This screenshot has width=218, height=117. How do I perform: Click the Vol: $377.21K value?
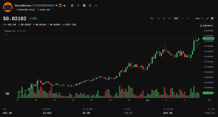tap(69, 25)
